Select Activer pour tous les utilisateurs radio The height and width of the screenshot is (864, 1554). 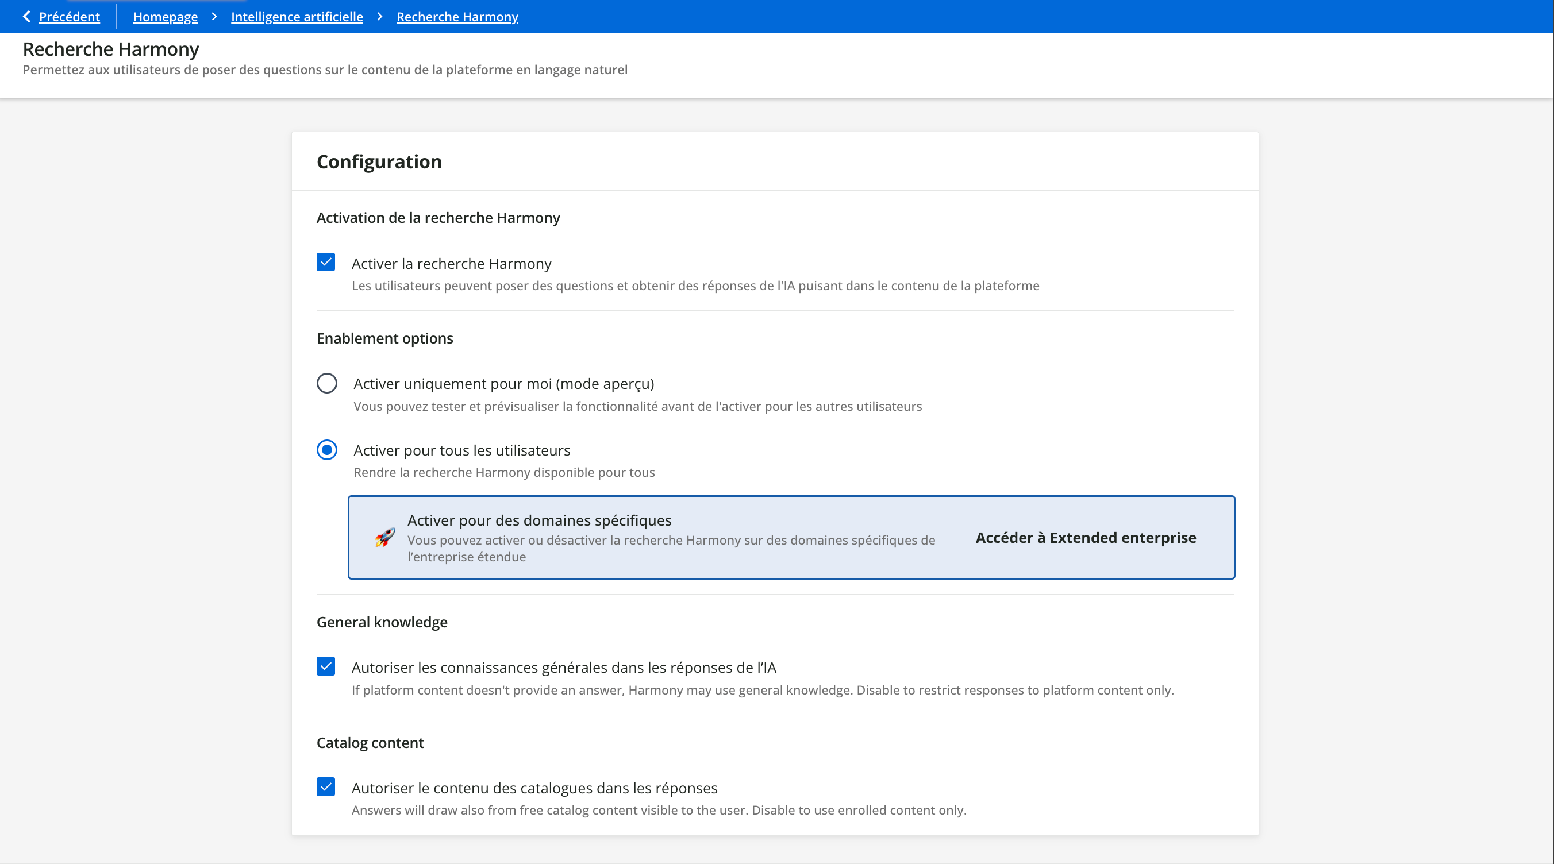[x=327, y=450]
